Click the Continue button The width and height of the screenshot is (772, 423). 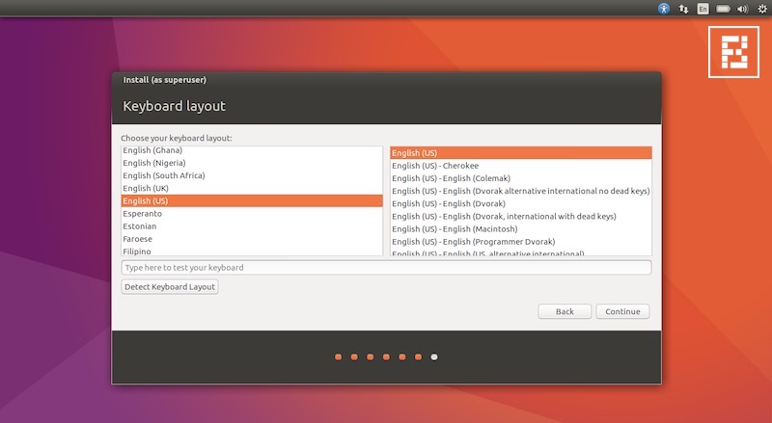point(622,311)
